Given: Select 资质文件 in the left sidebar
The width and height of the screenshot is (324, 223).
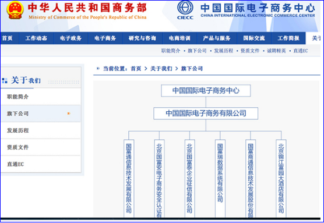Looking at the screenshot, I should (41, 147).
